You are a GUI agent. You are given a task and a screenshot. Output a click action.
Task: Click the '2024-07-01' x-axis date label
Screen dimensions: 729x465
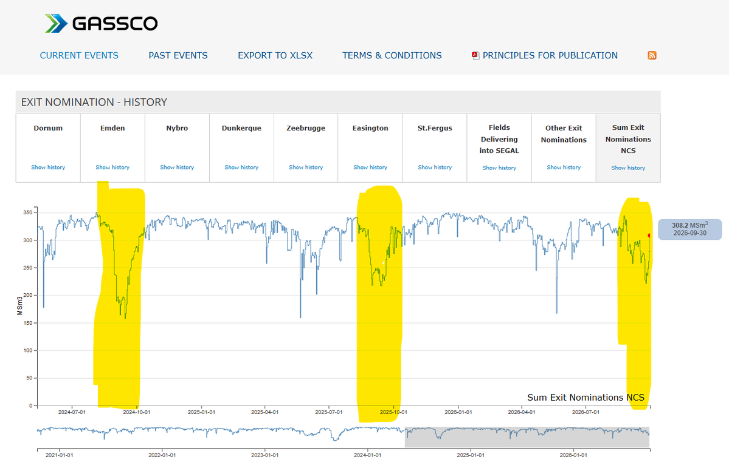click(x=72, y=412)
